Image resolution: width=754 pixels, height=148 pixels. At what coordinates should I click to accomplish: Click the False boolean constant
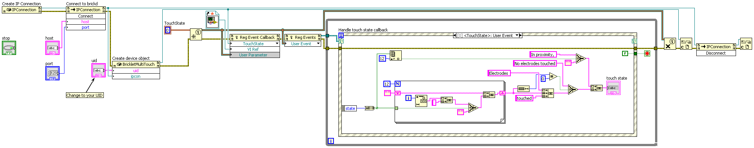click(x=625, y=53)
